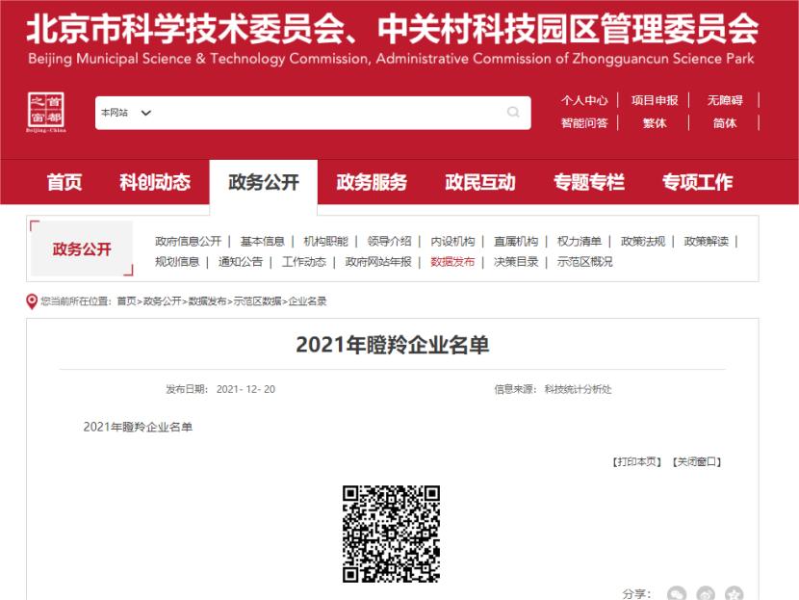Screen dimensions: 799x600
Task: Click the 政务公开 section label box
Action: click(82, 248)
